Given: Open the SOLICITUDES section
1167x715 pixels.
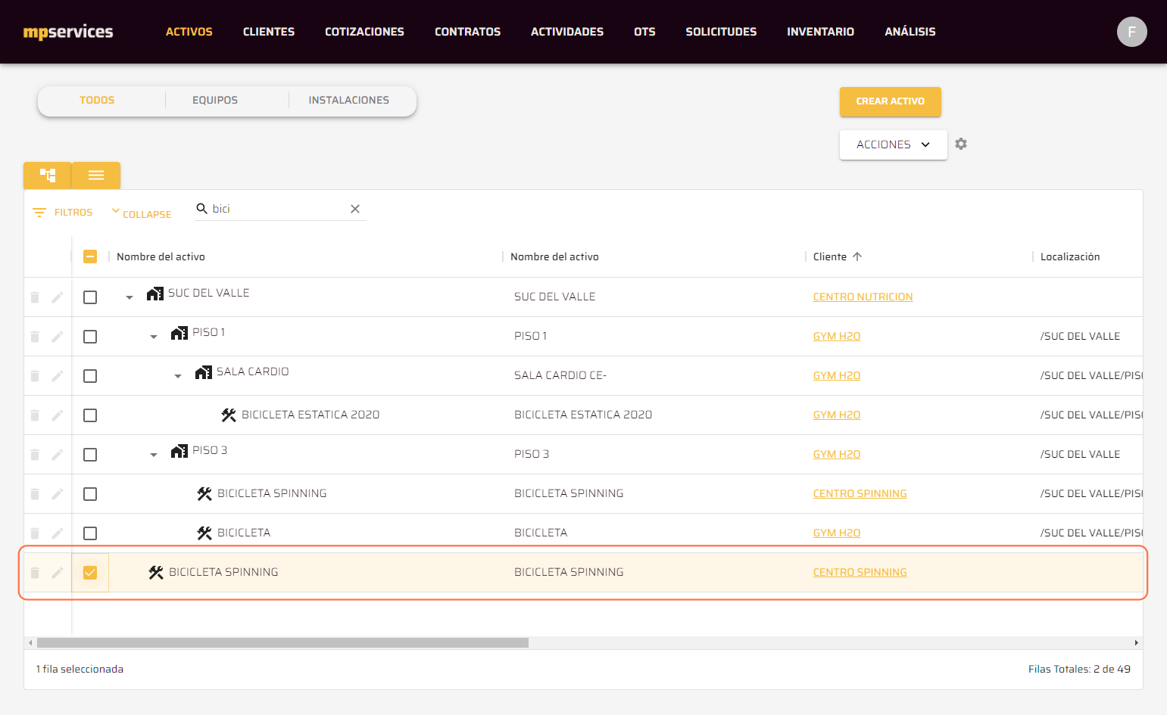Looking at the screenshot, I should click(x=721, y=32).
